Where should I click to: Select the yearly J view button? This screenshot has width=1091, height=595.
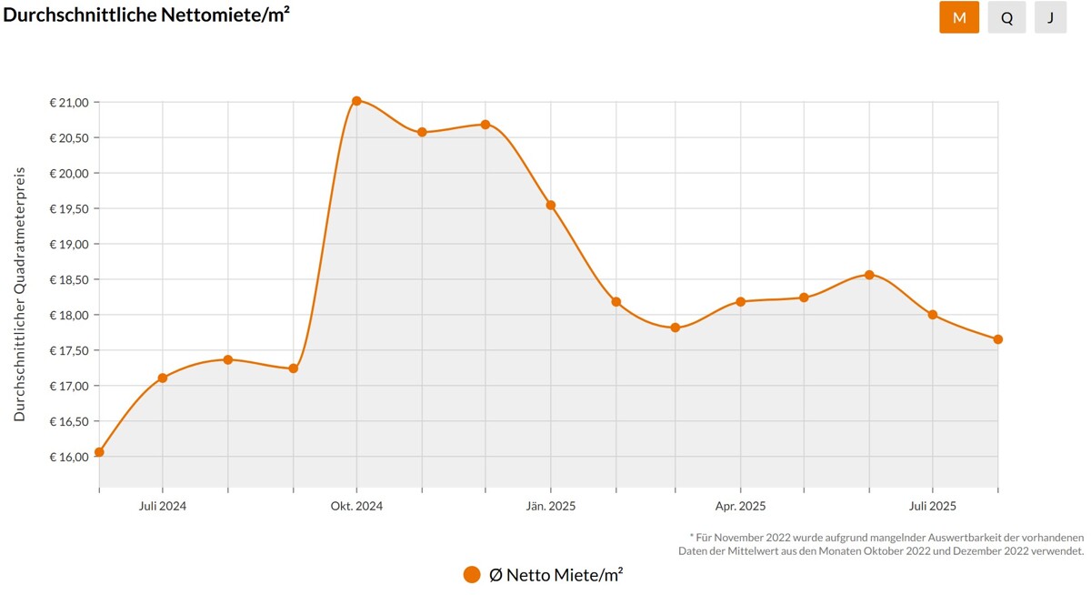[x=1050, y=17]
